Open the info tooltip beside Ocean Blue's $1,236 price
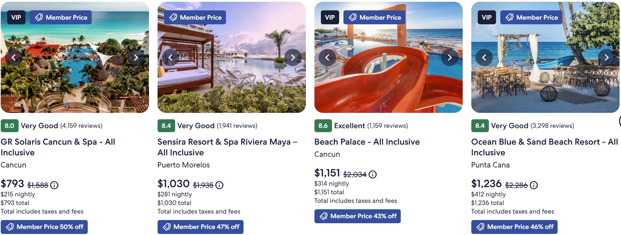The image size is (621, 235). point(533,185)
